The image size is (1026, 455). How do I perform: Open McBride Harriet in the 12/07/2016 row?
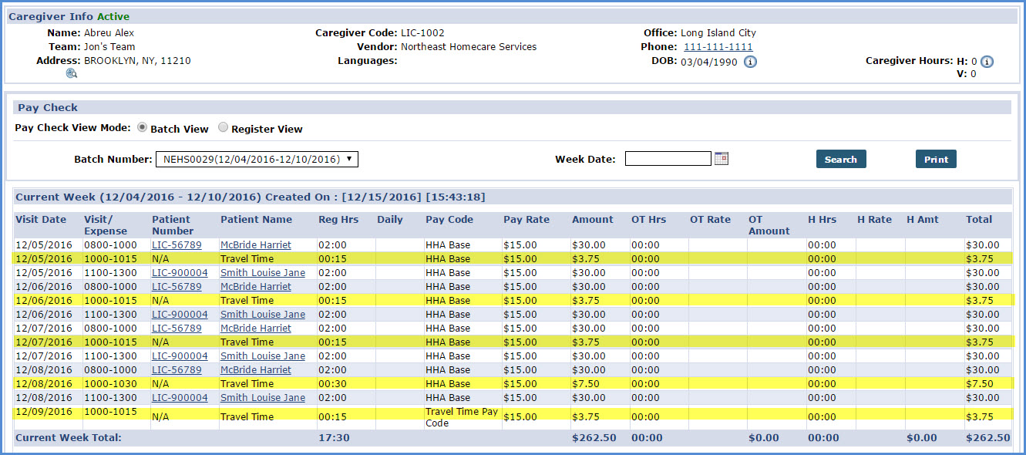click(256, 329)
